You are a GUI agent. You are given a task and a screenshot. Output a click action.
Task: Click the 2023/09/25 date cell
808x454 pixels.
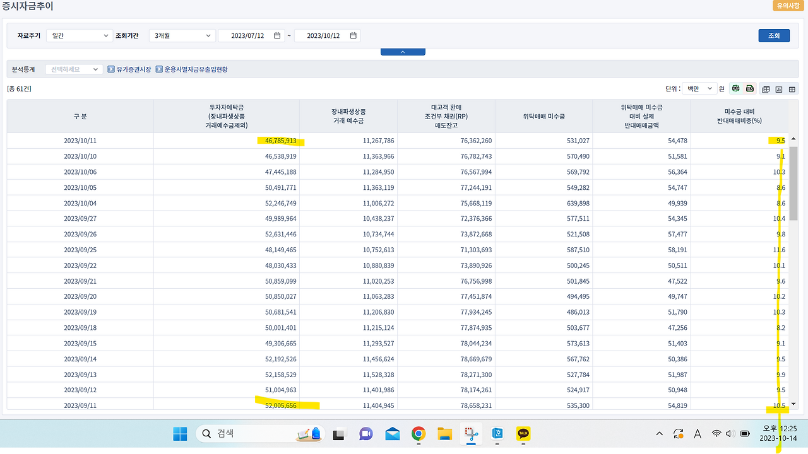(80, 250)
